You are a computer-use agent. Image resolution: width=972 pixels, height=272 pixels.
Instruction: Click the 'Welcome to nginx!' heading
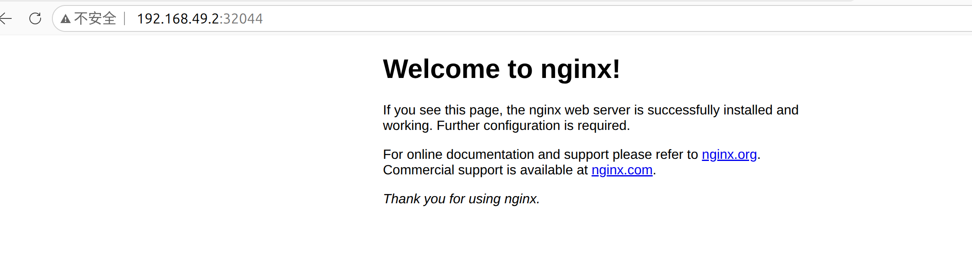pyautogui.click(x=501, y=69)
